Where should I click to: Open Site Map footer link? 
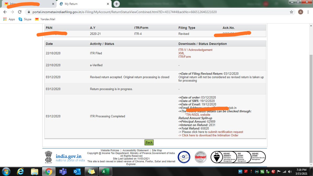coord(157,150)
